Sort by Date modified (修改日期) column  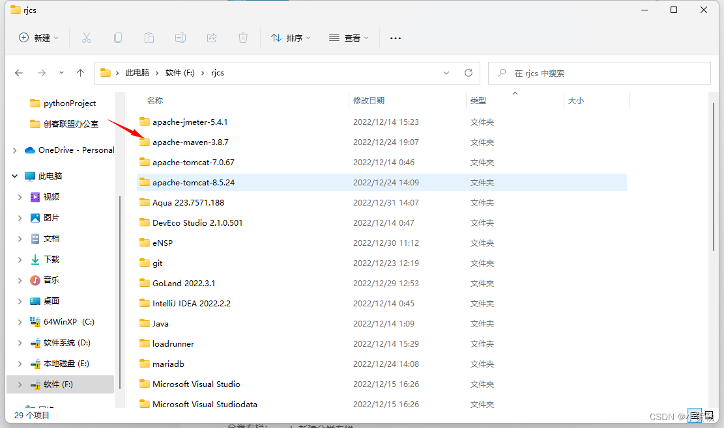pos(369,100)
